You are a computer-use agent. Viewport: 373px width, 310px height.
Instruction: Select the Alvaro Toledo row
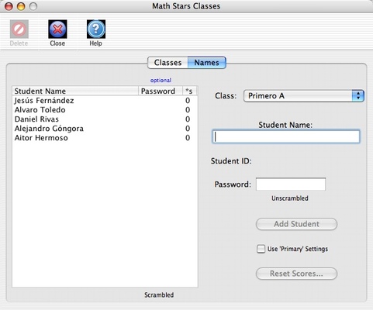[105, 110]
